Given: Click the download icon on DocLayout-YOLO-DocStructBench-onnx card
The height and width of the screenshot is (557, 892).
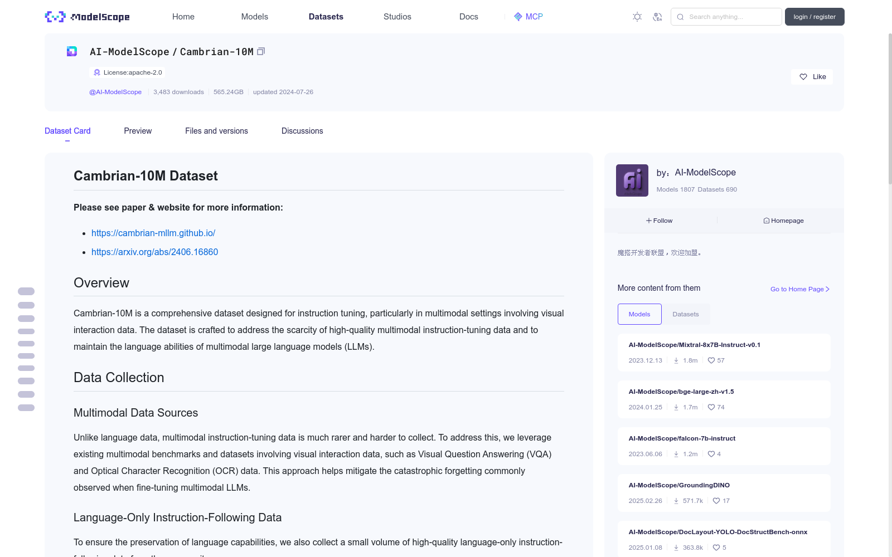Looking at the screenshot, I should 676,548.
